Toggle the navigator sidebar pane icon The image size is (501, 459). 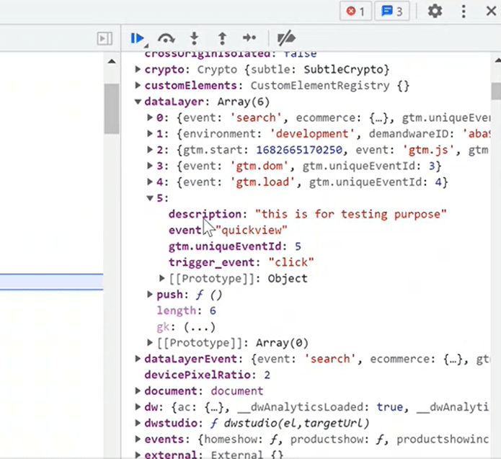click(x=105, y=38)
